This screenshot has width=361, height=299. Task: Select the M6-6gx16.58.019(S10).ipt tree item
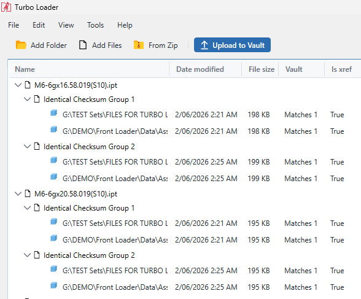76,85
